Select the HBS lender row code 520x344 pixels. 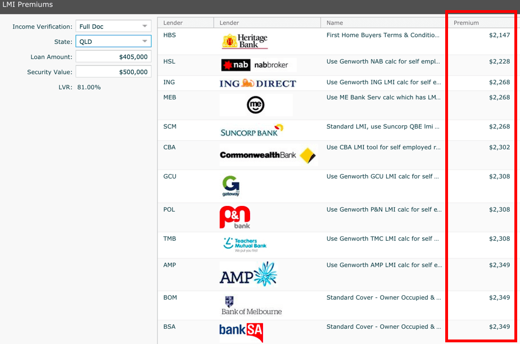pyautogui.click(x=169, y=35)
